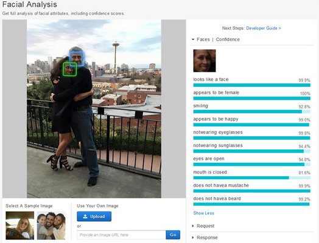The width and height of the screenshot is (319, 243).
Task: Click the appears to be happy bar
Action: (251, 125)
